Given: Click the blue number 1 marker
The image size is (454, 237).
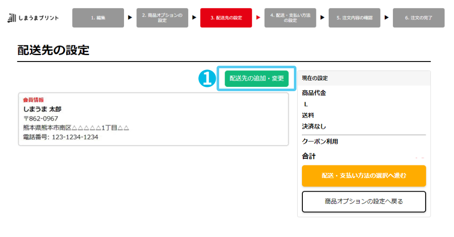Looking at the screenshot, I should [x=207, y=78].
